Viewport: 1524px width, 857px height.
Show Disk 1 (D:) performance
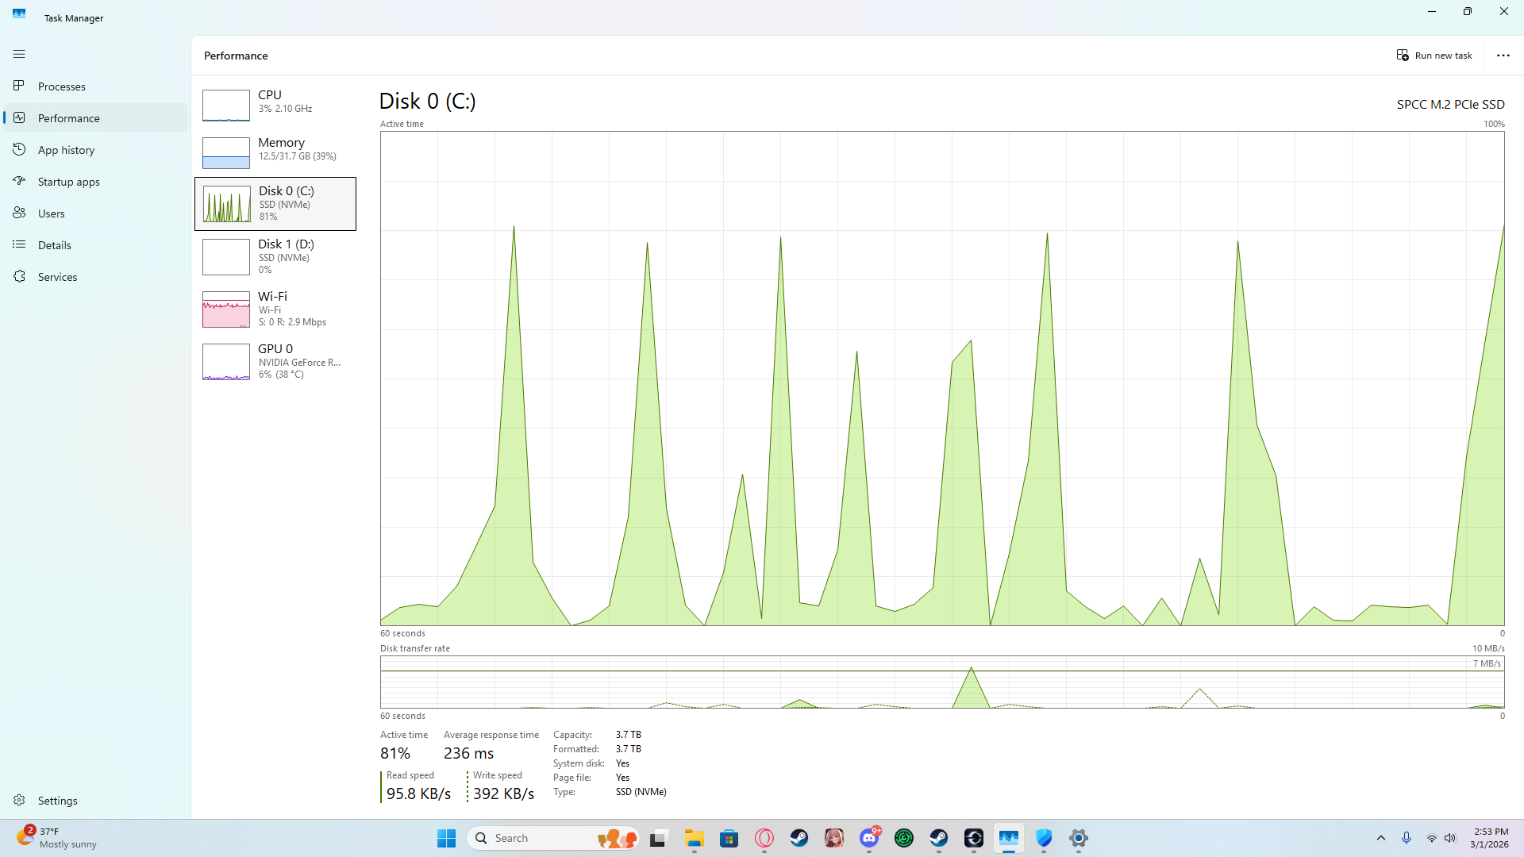[275, 256]
